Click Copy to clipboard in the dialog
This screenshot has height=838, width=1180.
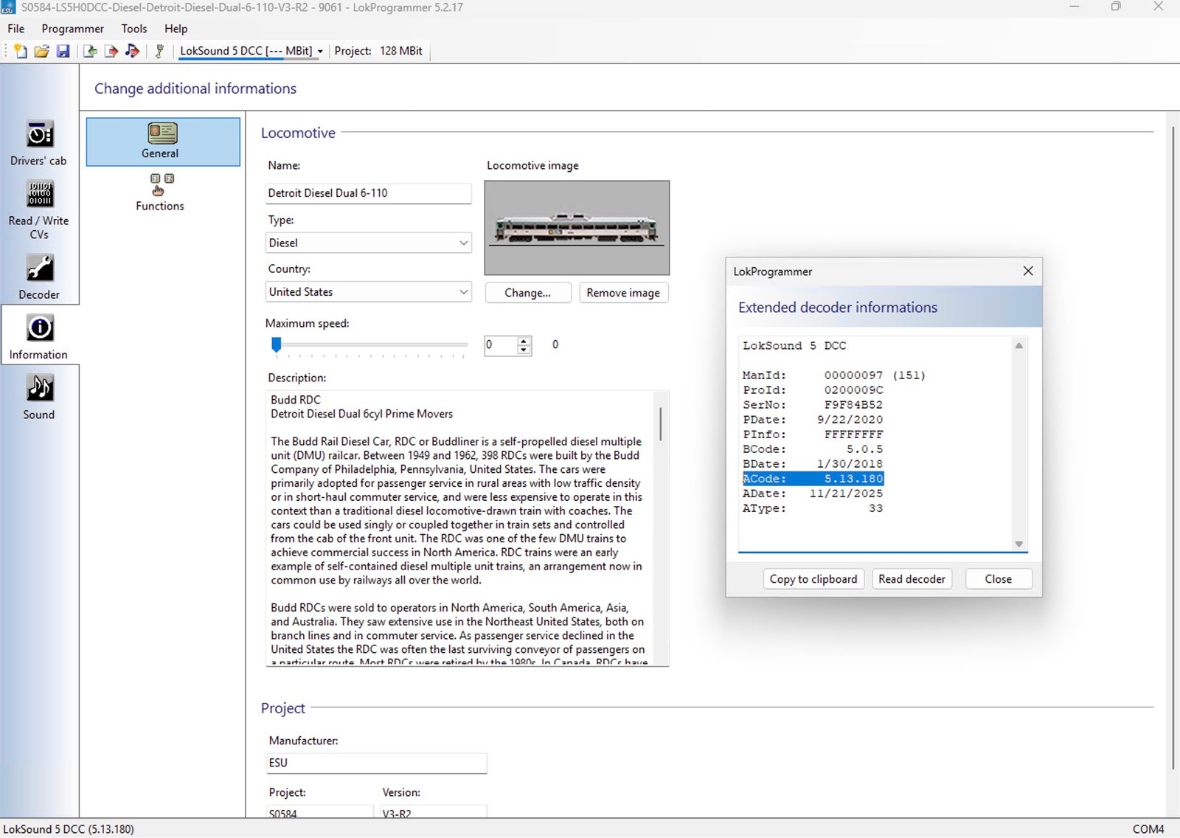[x=813, y=579]
